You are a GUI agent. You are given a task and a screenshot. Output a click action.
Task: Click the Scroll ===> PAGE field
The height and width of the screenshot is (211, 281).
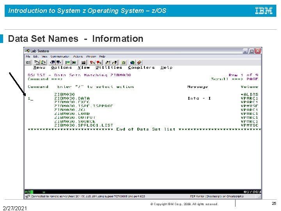tap(253, 79)
